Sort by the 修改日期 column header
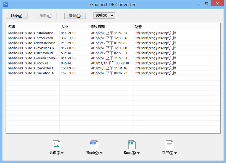This screenshot has width=226, height=163. coord(111,27)
